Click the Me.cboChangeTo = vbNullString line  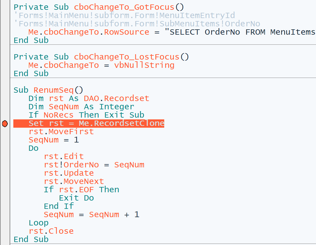101,65
